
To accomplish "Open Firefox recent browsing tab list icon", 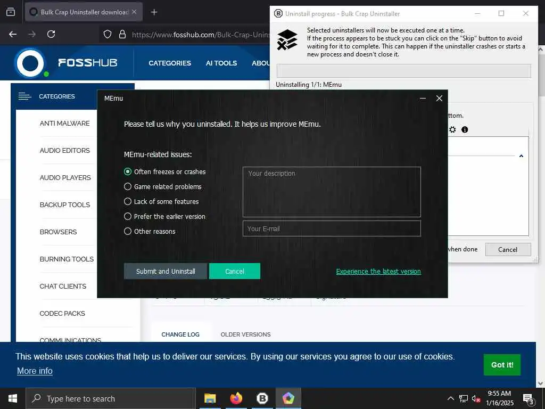I will click(x=11, y=12).
